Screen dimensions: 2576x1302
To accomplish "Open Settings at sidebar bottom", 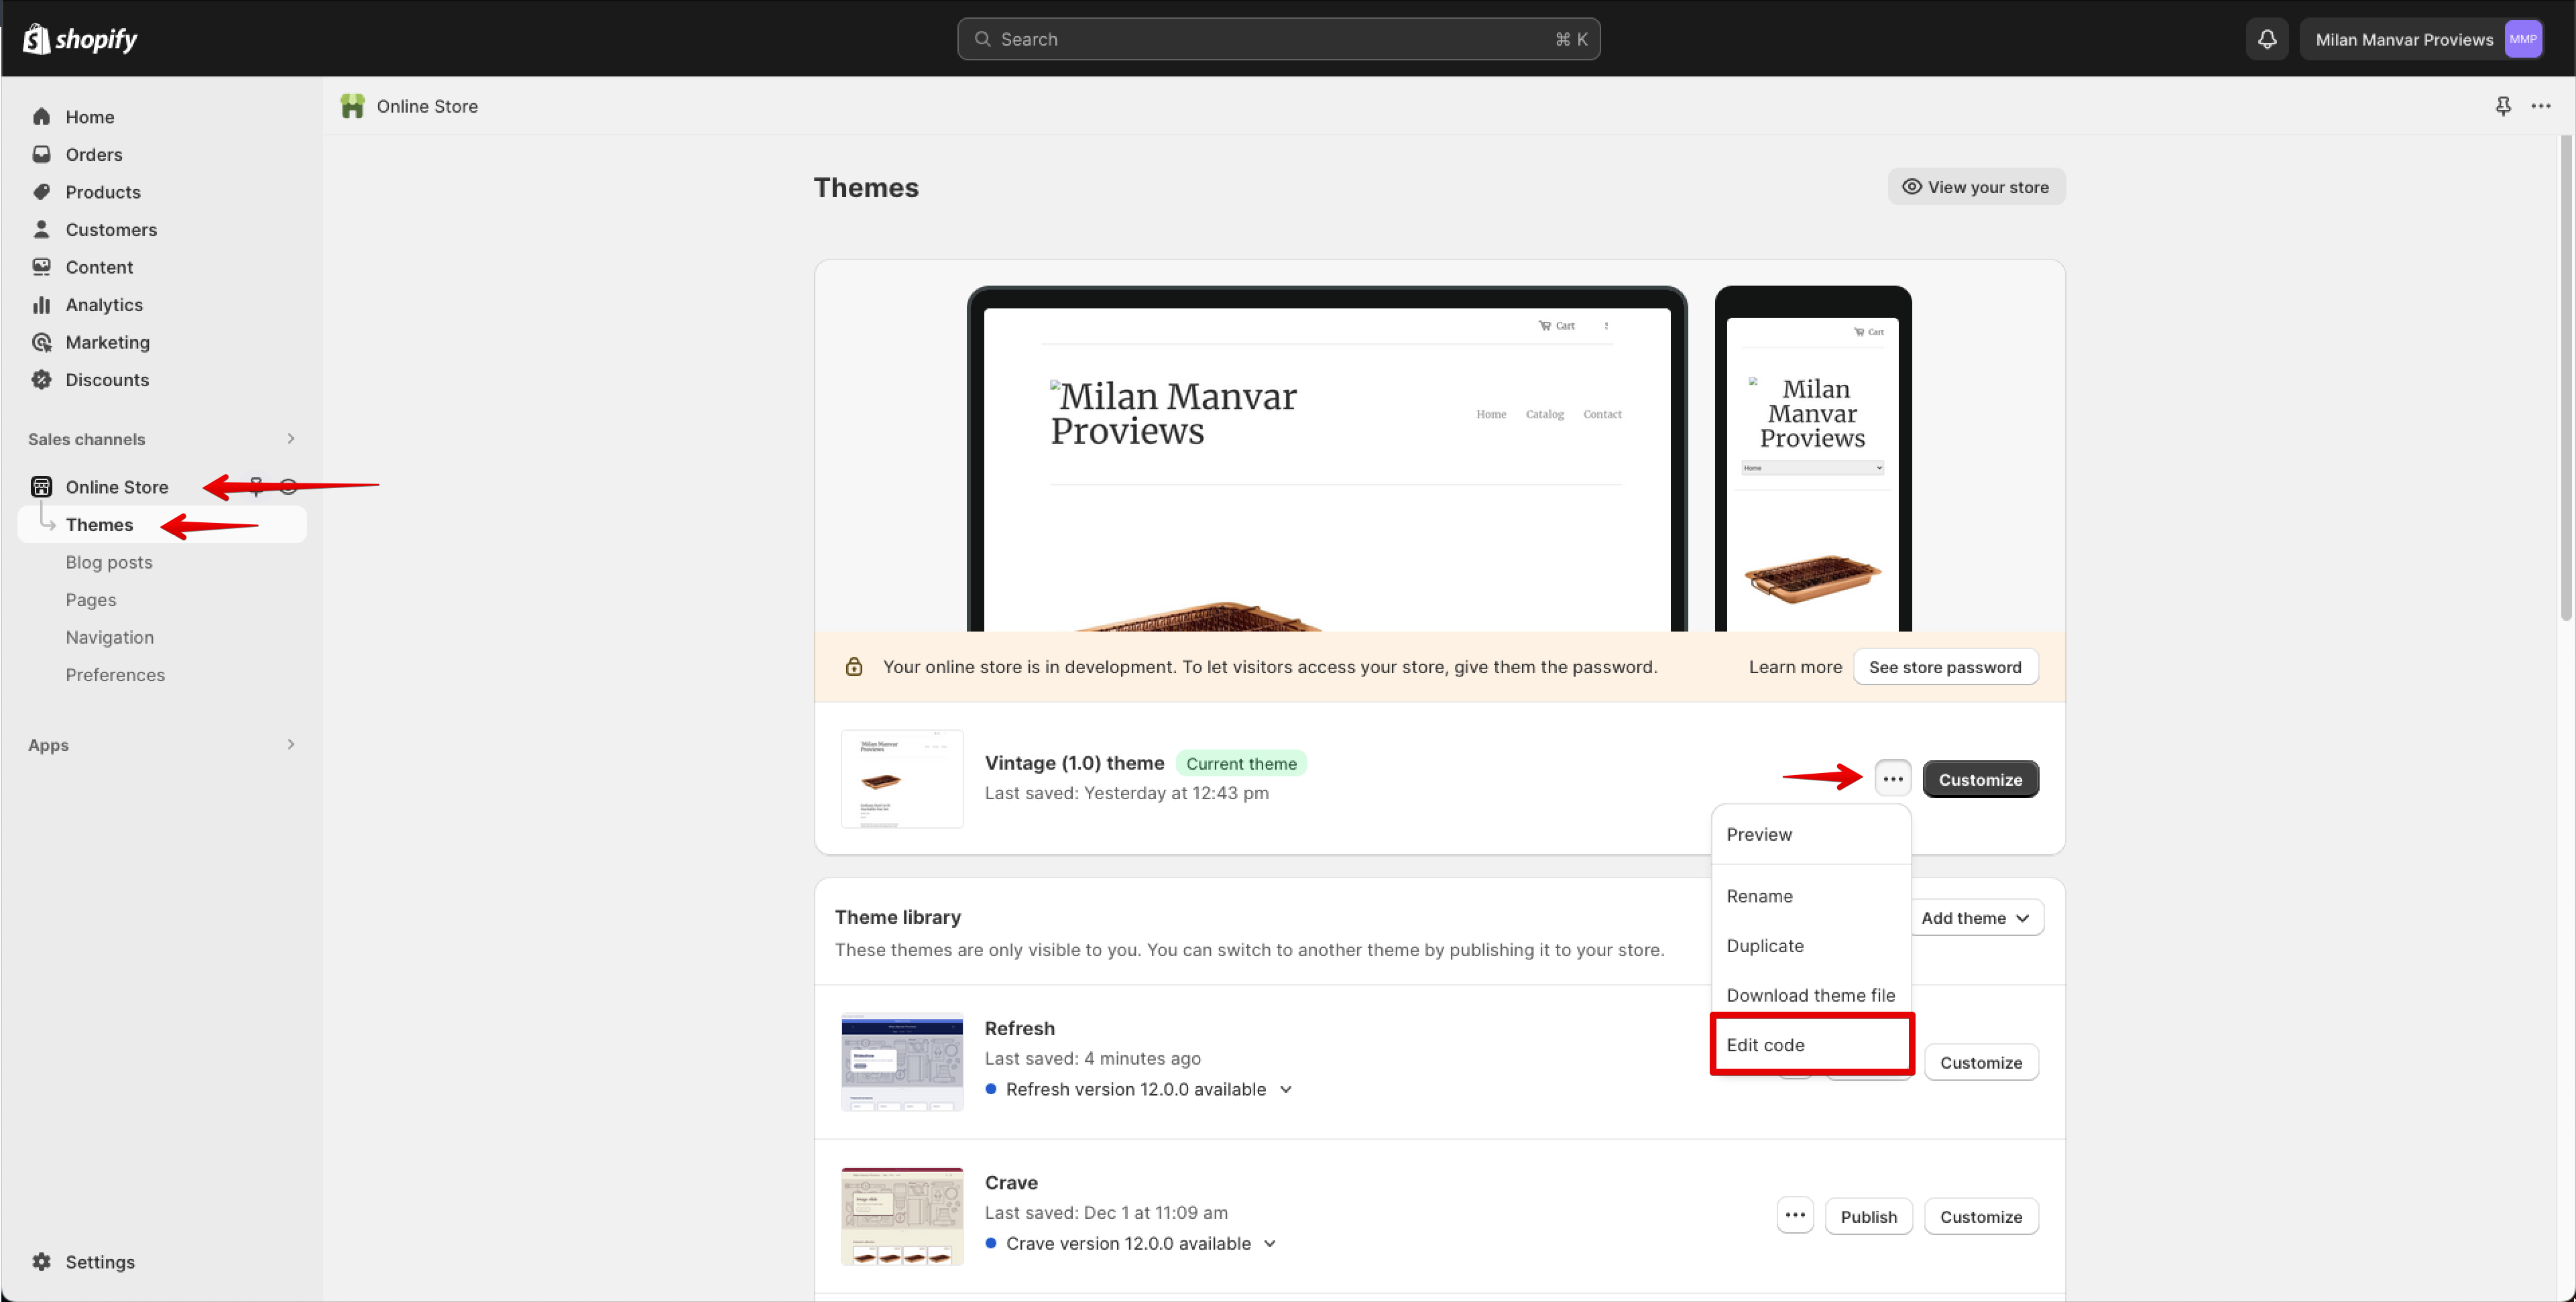I will 100,1262.
